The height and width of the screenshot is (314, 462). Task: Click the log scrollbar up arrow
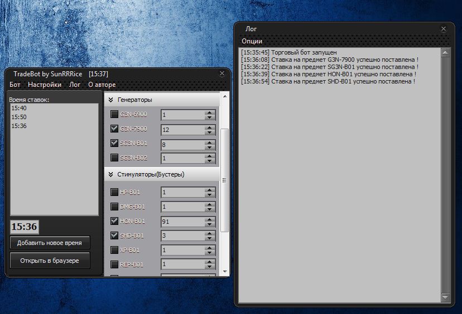coord(445,52)
